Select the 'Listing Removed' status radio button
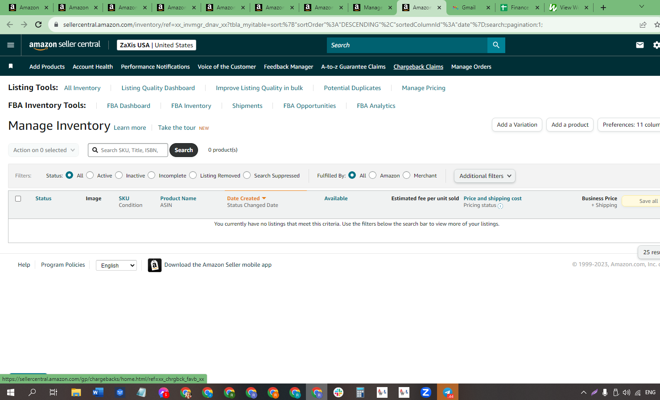Image resolution: width=660 pixels, height=400 pixels. [193, 175]
